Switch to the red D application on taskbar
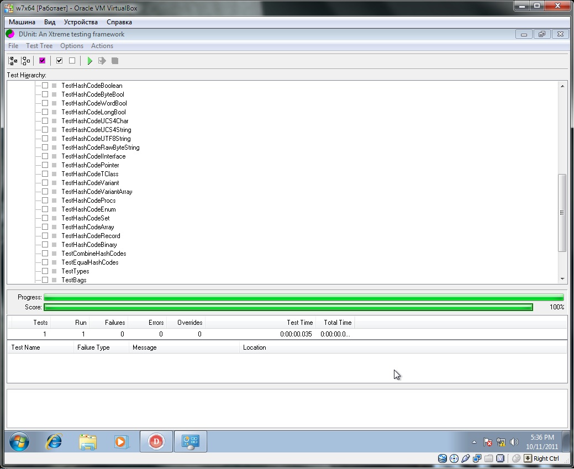 coord(156,441)
